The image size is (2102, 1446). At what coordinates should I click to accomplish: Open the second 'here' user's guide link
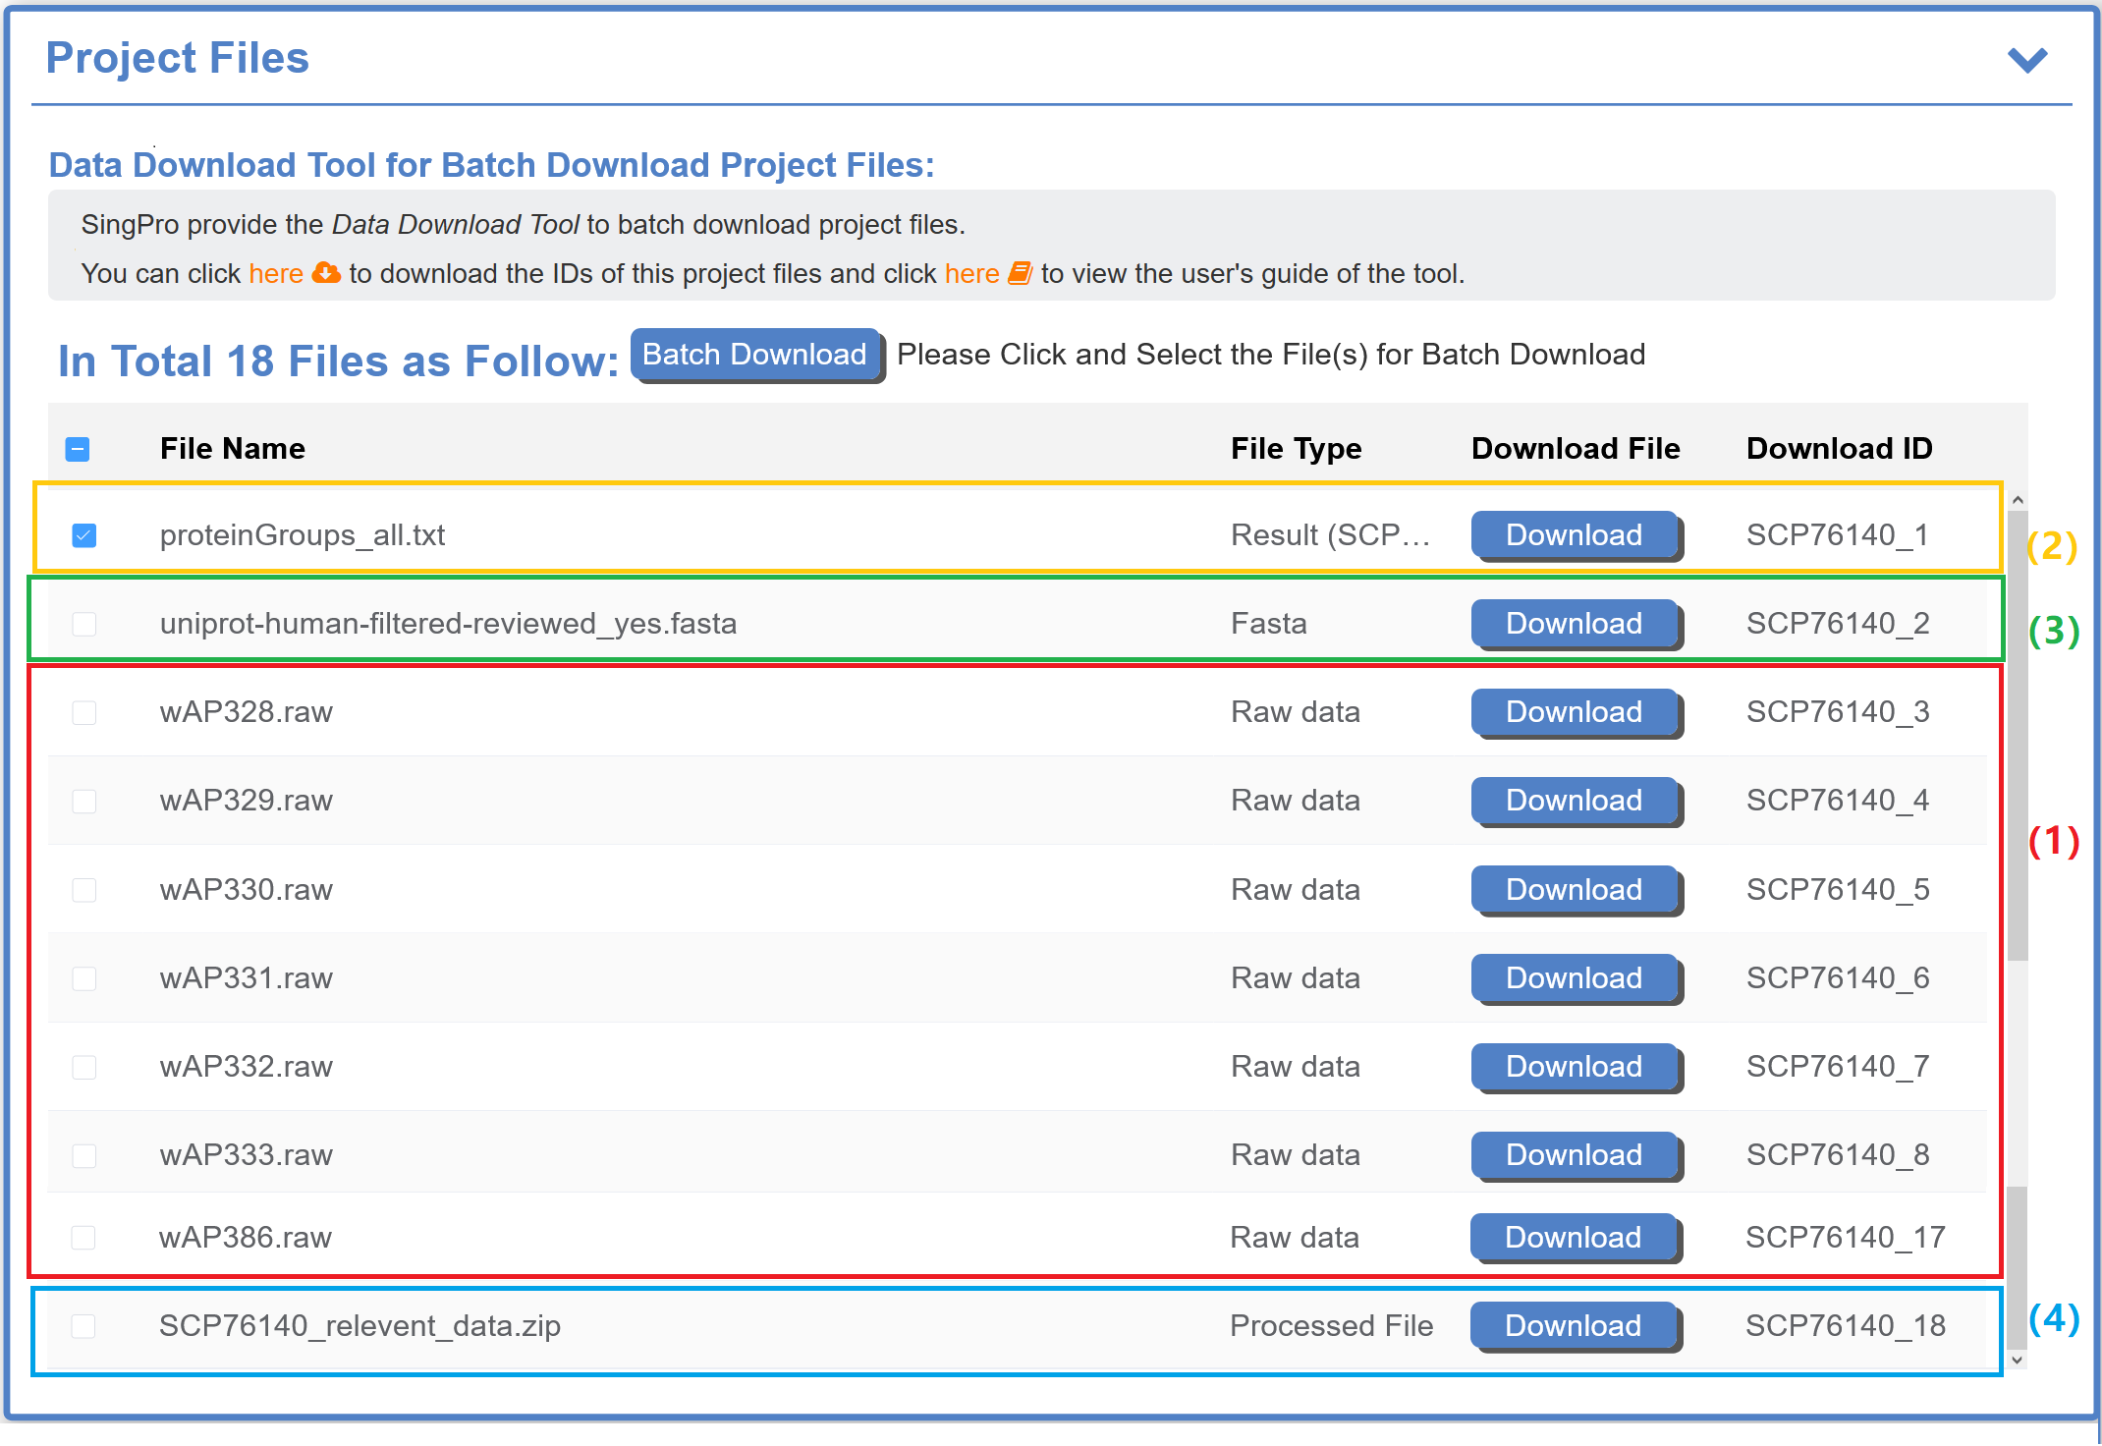point(971,273)
